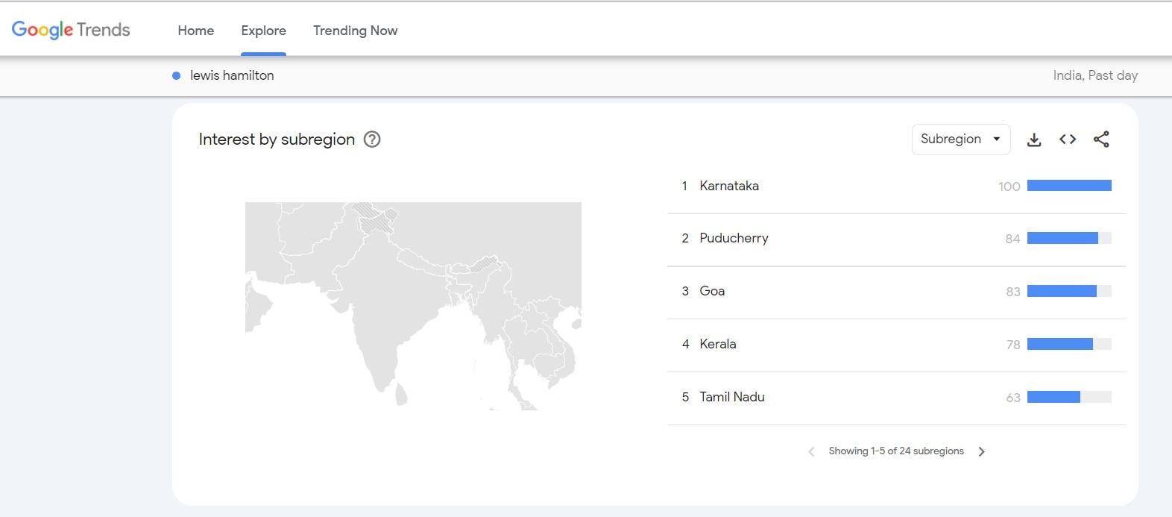The width and height of the screenshot is (1172, 517).
Task: Switch to the Explore tab
Action: tap(263, 31)
